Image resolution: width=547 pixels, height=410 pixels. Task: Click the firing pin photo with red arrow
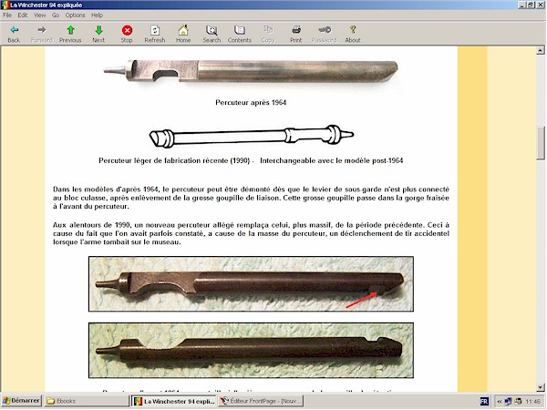pyautogui.click(x=251, y=283)
